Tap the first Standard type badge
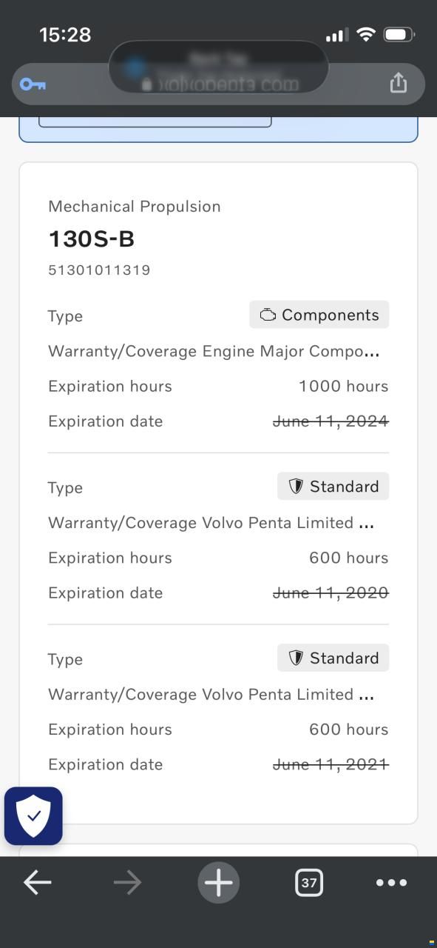The height and width of the screenshot is (948, 437). point(333,487)
